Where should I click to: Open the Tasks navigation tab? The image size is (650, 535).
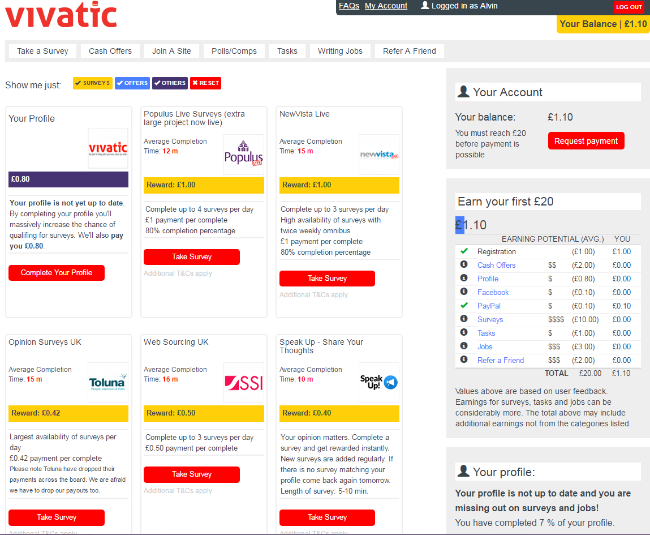click(287, 51)
